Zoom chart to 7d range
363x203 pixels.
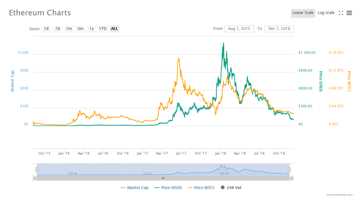point(58,29)
